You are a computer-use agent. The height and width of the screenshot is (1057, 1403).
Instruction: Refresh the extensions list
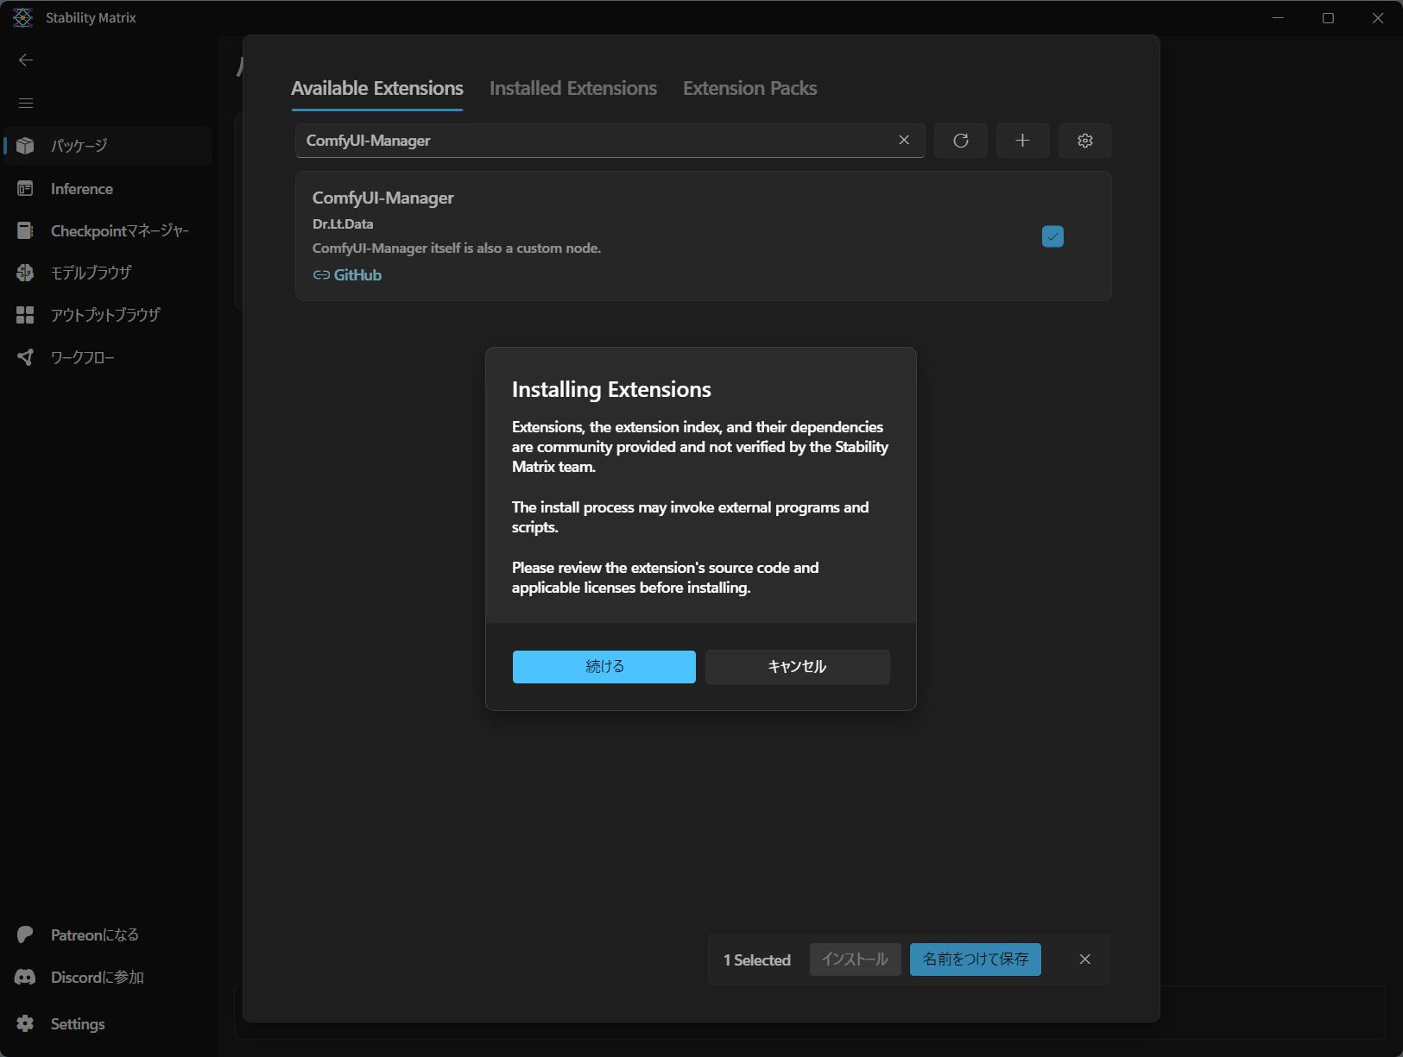coord(960,141)
